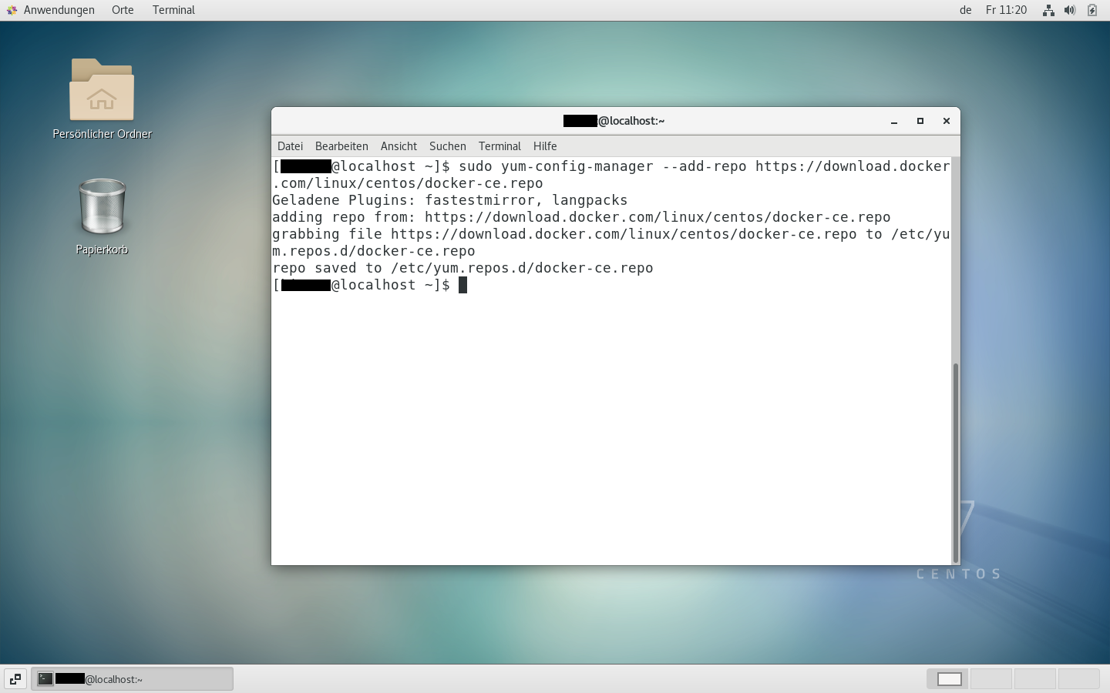Open the volume speaker icon
Image resolution: width=1110 pixels, height=693 pixels.
pos(1070,10)
